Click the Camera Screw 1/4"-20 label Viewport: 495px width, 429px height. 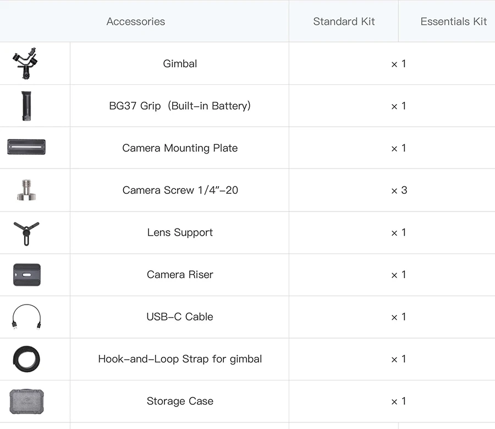click(x=180, y=190)
